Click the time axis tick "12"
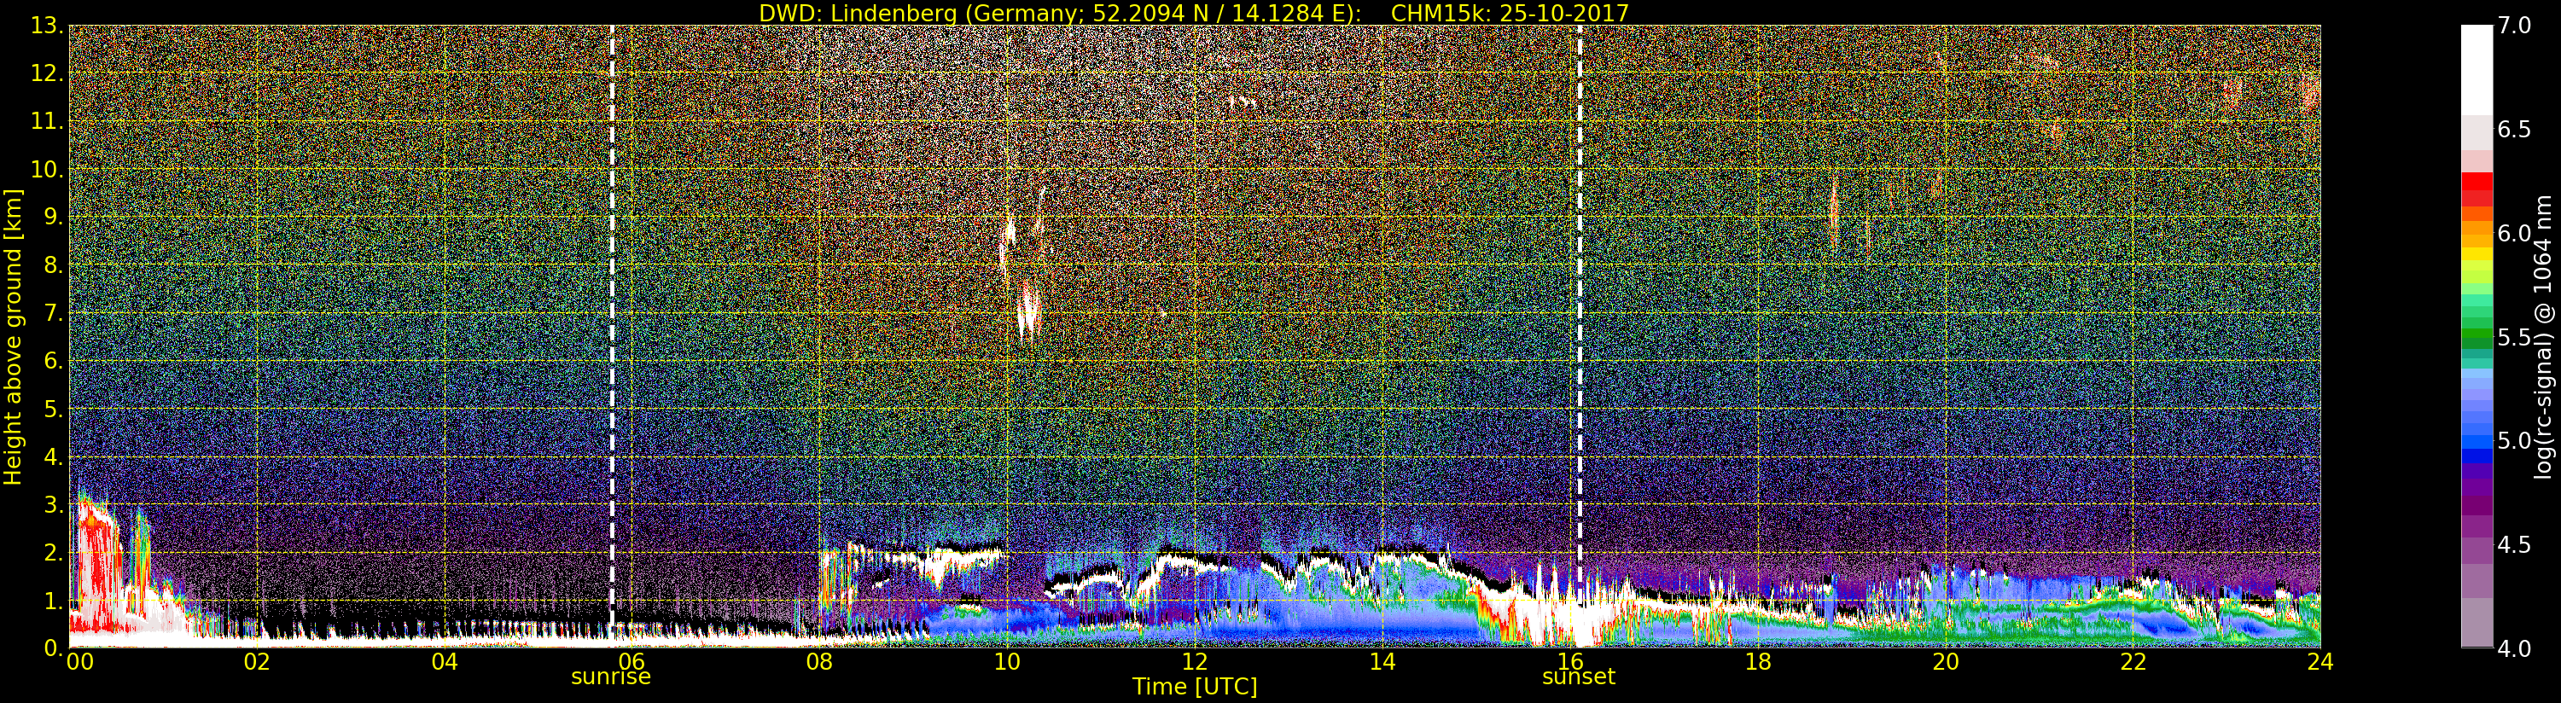 (1195, 662)
